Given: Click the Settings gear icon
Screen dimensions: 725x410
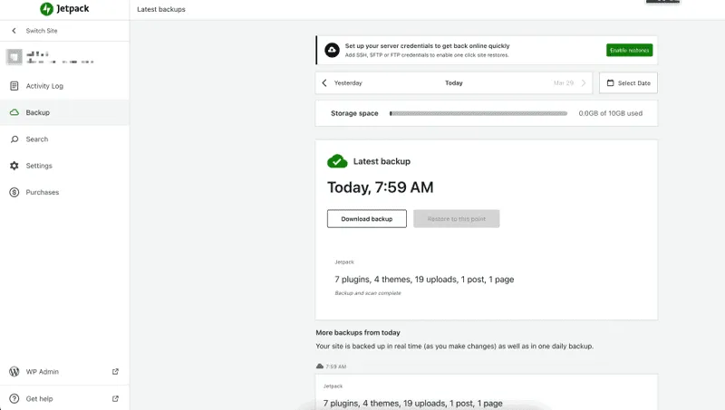Looking at the screenshot, I should [x=14, y=166].
